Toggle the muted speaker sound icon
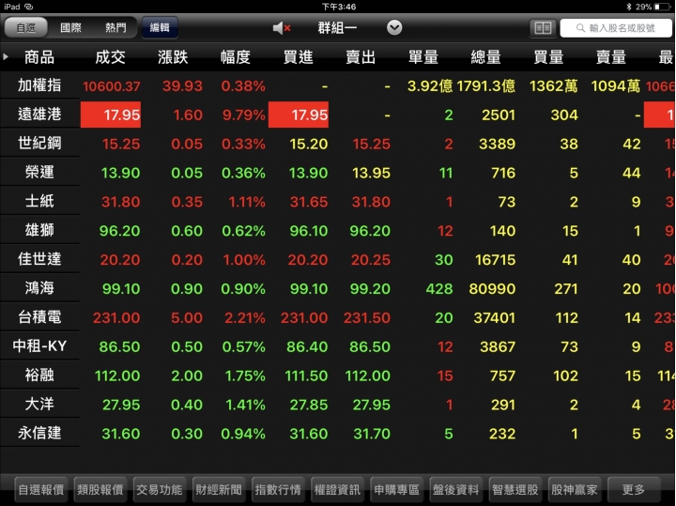This screenshot has width=676, height=506. click(282, 28)
